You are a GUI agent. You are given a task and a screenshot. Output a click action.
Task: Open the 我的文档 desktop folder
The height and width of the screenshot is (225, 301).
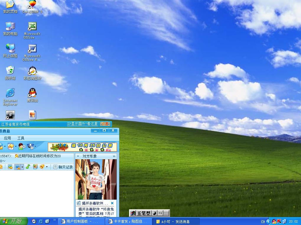[x=10, y=7]
